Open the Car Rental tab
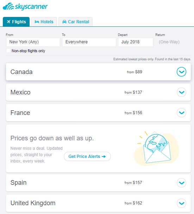This screenshot has width=194, height=214. click(x=76, y=22)
